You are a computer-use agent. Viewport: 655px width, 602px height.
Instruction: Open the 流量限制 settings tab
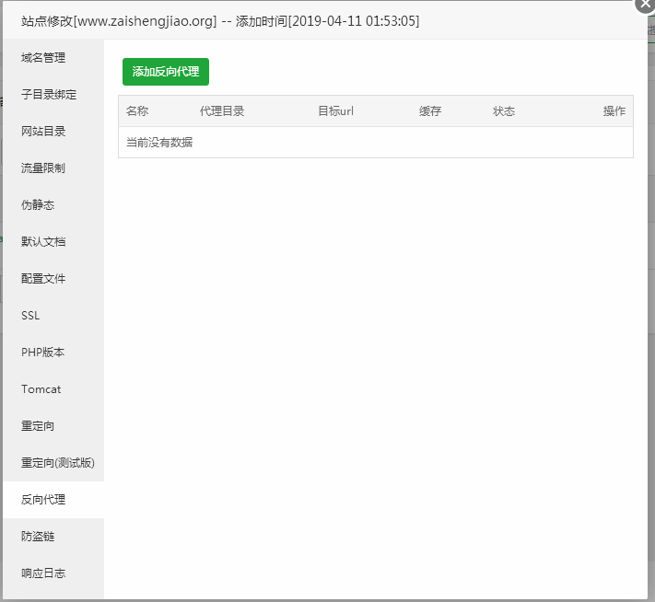coord(53,168)
